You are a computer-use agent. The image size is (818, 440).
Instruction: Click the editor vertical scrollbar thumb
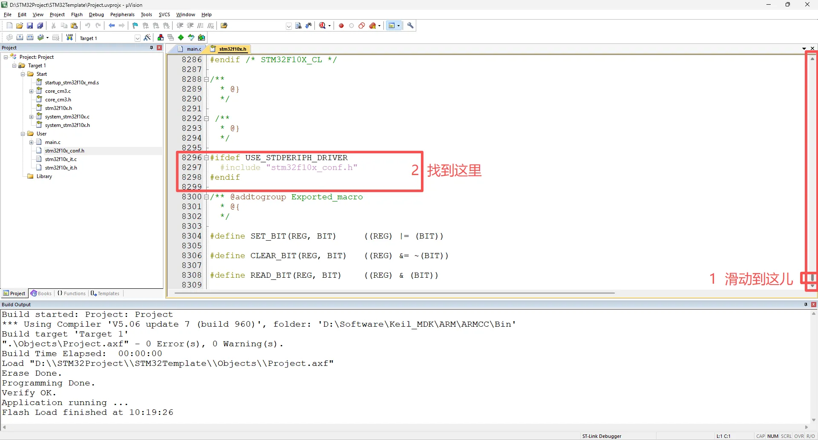[x=812, y=278]
